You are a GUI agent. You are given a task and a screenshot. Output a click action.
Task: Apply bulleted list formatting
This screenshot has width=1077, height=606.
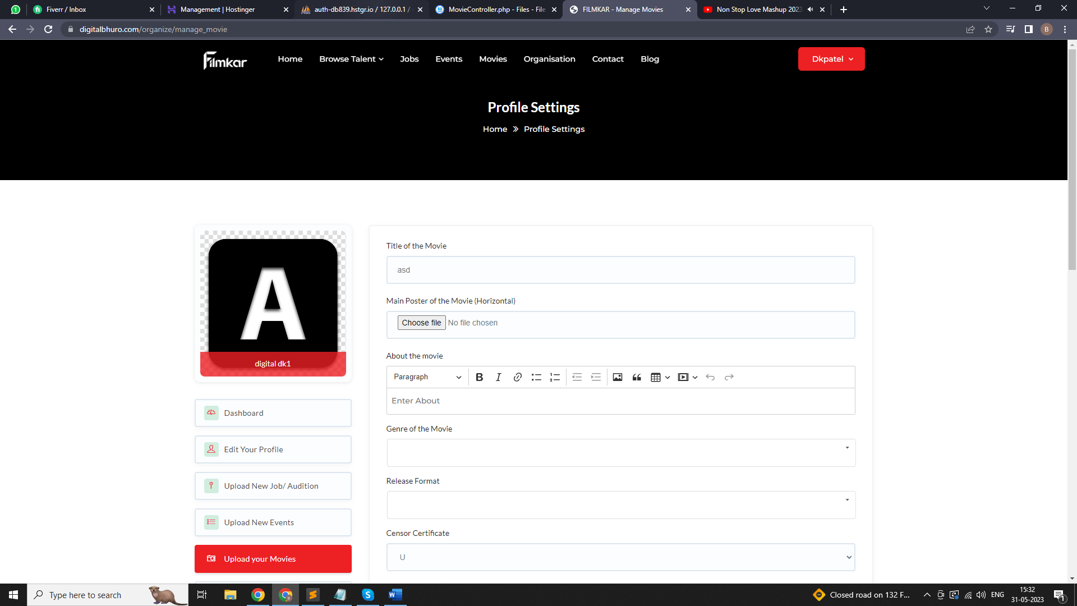tap(536, 377)
